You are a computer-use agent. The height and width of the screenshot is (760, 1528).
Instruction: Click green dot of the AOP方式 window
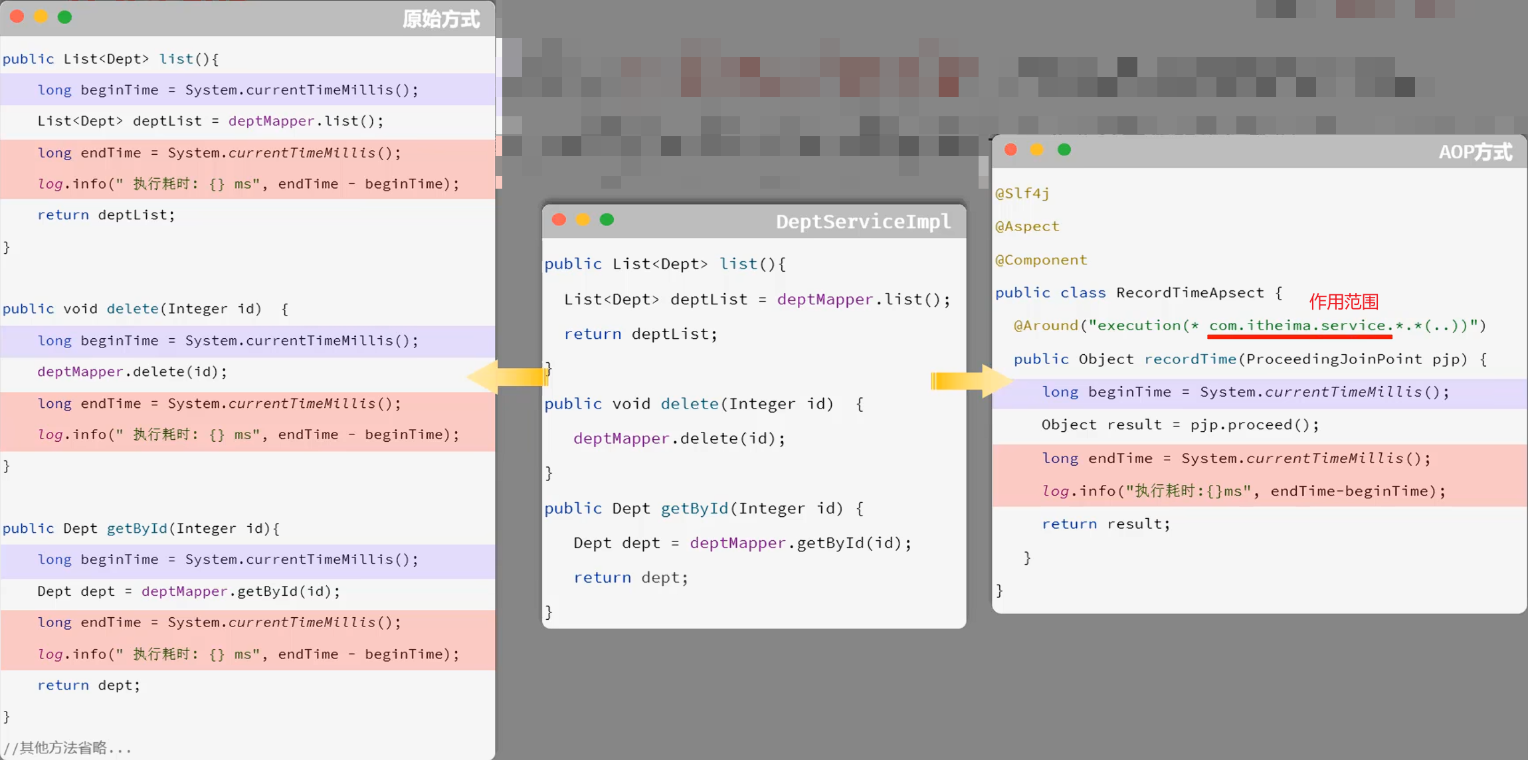pos(1064,149)
